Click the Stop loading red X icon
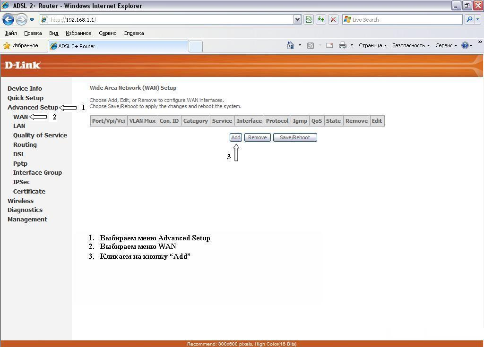The image size is (484, 347). point(333,20)
